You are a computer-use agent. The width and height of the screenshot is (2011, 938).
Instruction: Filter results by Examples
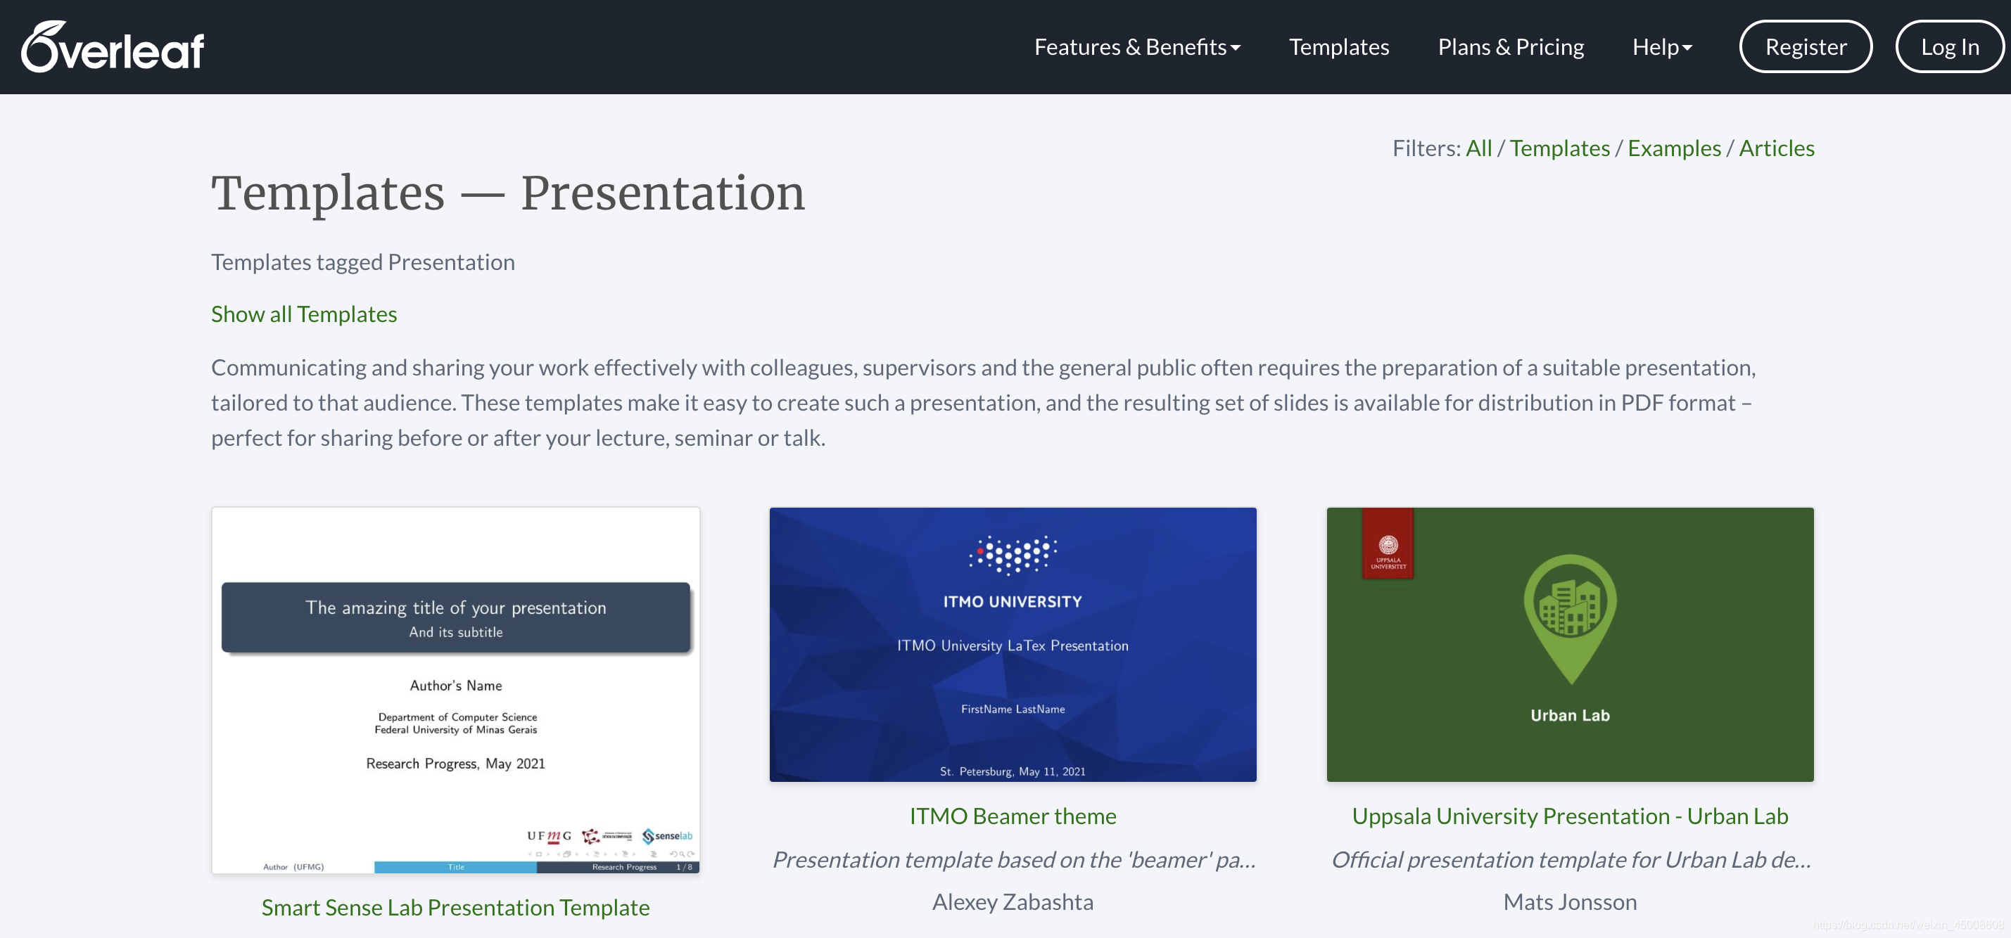pyautogui.click(x=1674, y=148)
